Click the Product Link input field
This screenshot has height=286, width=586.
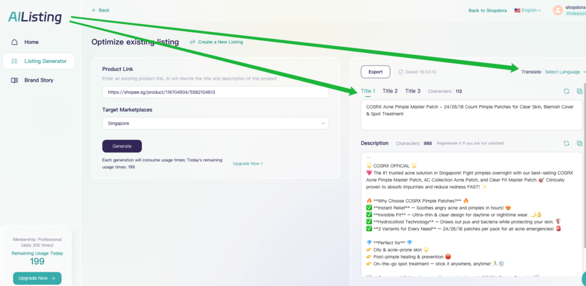tap(215, 92)
